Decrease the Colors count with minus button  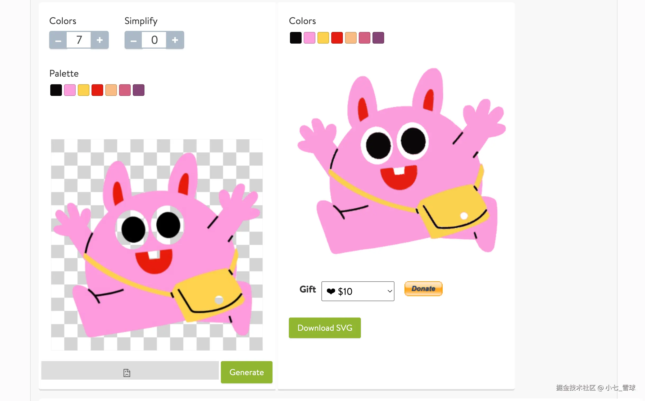click(58, 40)
